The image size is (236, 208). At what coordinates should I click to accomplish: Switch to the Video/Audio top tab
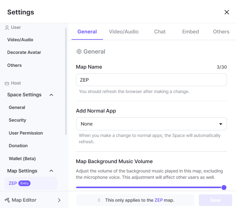click(x=123, y=32)
